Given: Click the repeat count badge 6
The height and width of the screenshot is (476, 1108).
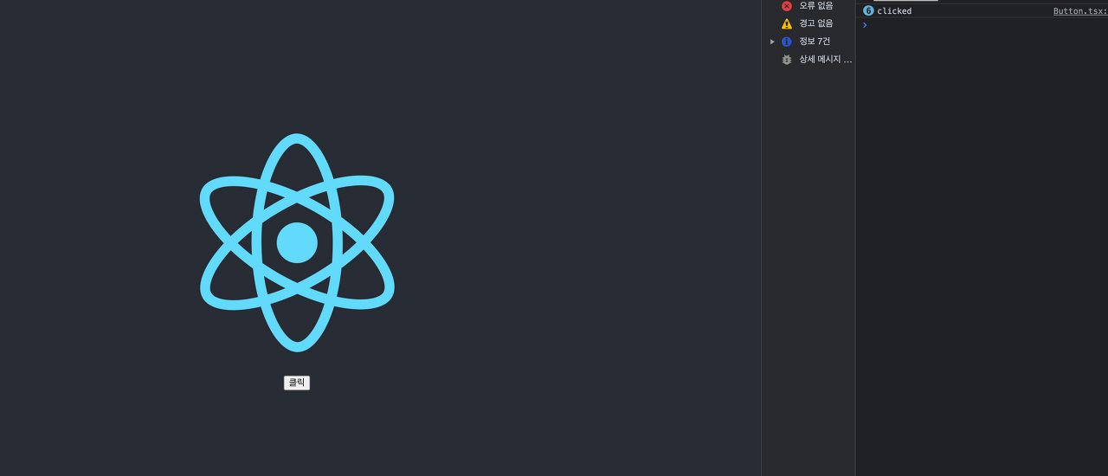Looking at the screenshot, I should tap(868, 10).
